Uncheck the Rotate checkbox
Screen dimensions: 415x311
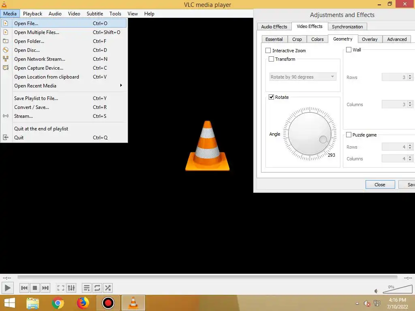click(271, 97)
